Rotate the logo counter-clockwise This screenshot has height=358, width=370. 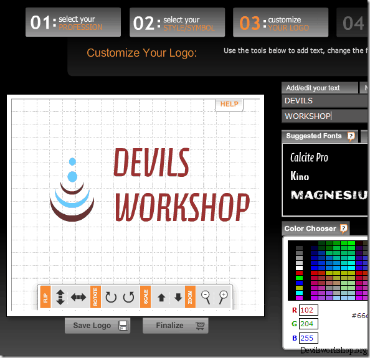[128, 297]
